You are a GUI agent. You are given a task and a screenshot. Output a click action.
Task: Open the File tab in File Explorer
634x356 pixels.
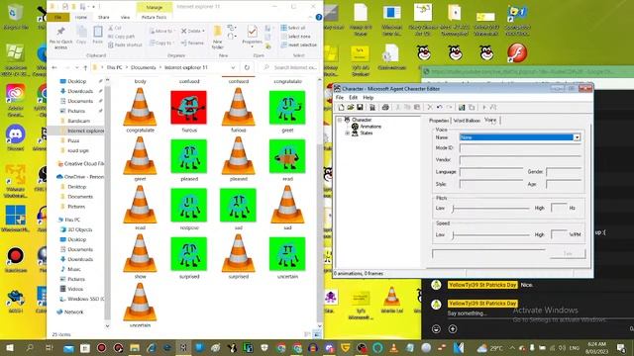(x=57, y=18)
